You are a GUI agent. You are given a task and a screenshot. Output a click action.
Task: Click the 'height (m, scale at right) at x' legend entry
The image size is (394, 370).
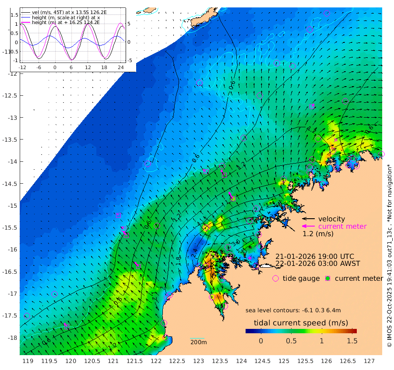point(60,17)
